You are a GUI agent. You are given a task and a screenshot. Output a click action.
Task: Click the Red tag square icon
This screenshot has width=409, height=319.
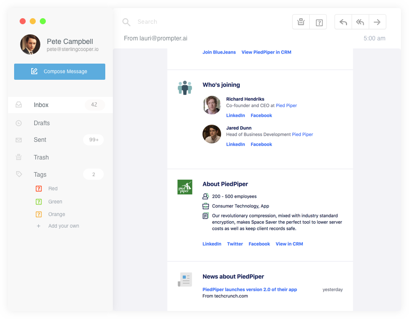pyautogui.click(x=39, y=189)
